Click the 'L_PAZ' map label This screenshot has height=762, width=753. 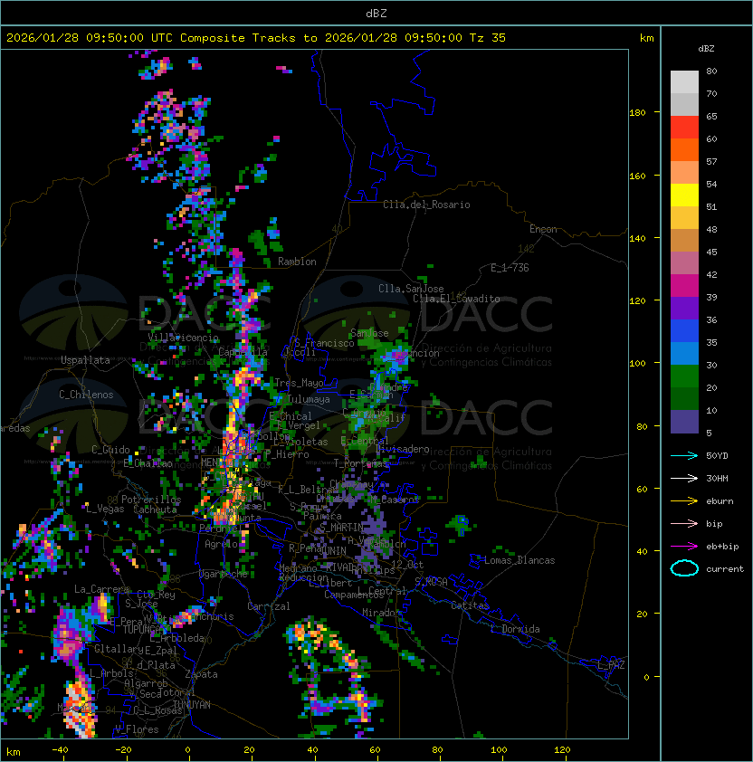pos(611,665)
